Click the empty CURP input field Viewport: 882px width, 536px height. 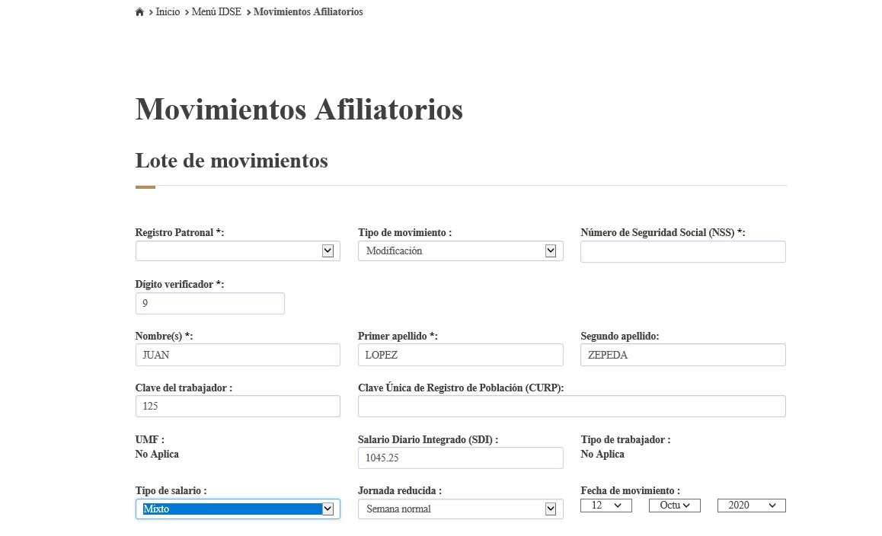point(571,406)
